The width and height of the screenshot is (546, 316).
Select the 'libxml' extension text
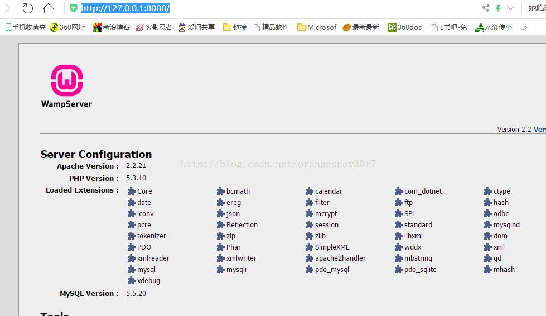[x=413, y=236]
